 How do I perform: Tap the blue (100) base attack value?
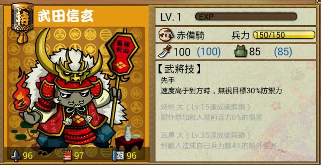tap(209, 52)
